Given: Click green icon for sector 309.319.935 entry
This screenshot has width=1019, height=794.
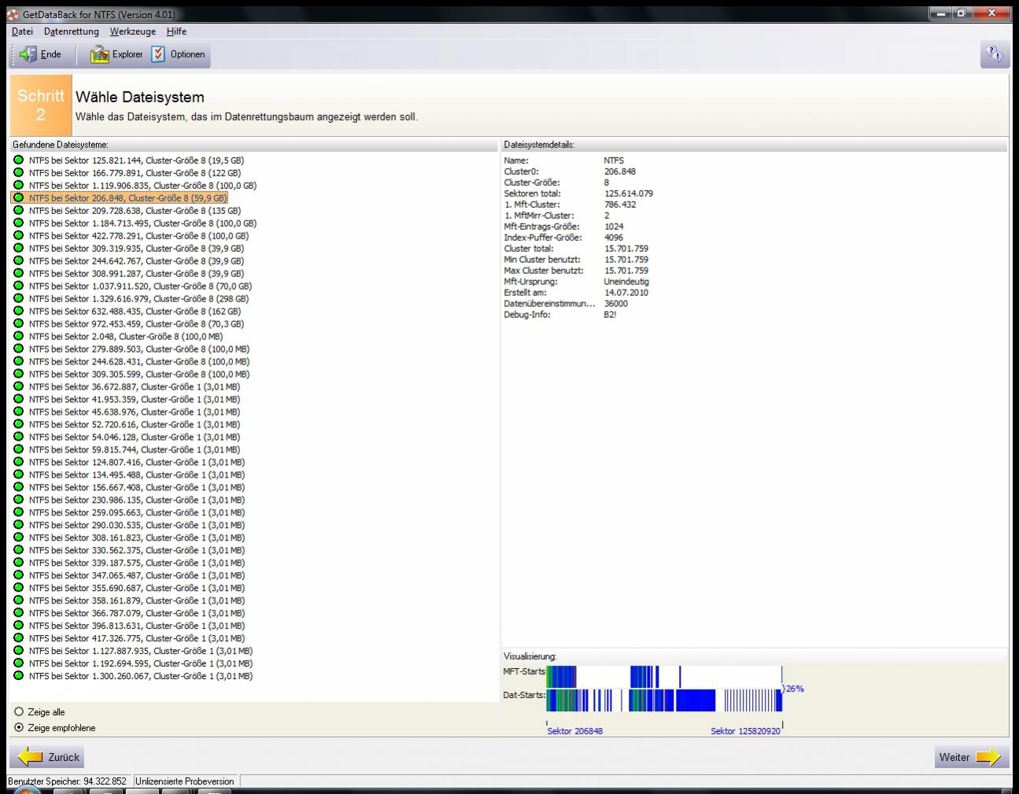Looking at the screenshot, I should (19, 248).
